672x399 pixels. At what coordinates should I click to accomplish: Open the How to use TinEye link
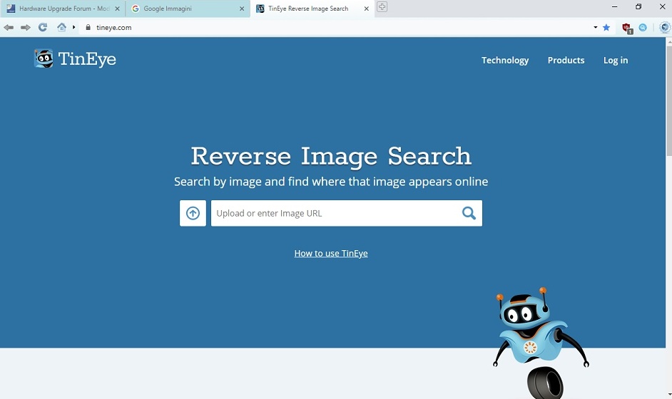331,254
